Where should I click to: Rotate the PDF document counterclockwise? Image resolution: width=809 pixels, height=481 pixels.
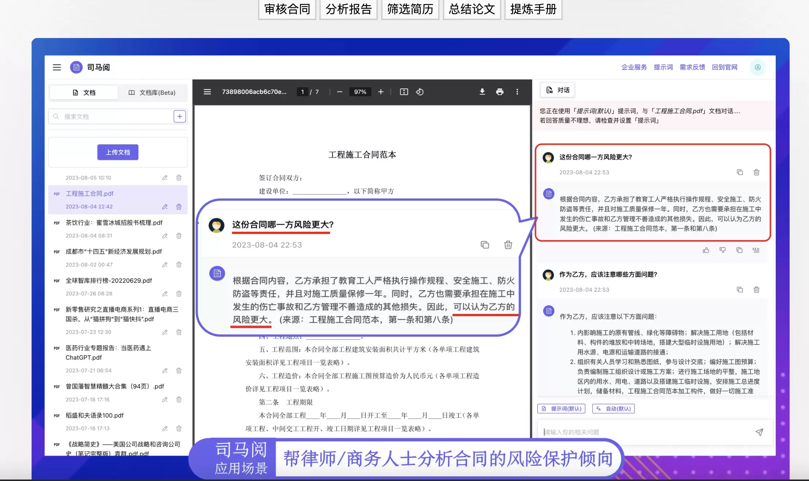(x=420, y=92)
